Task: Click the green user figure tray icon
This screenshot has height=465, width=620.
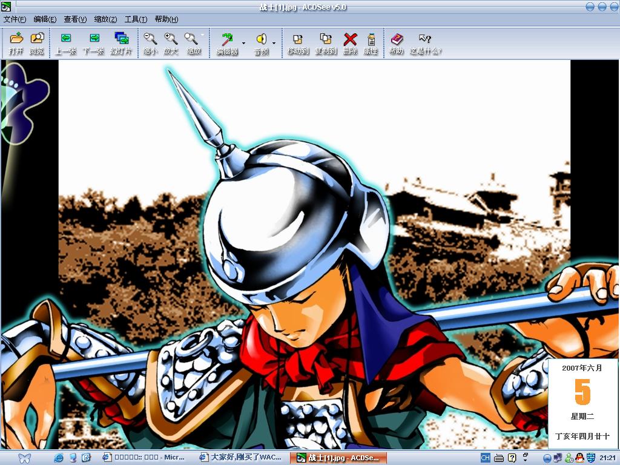Action: pos(569,458)
